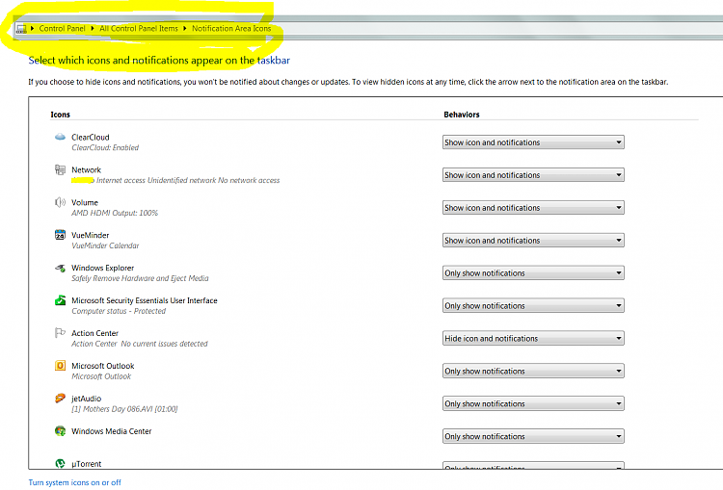Click the Microsoft Outlook icon
The width and height of the screenshot is (723, 490).
click(x=60, y=366)
